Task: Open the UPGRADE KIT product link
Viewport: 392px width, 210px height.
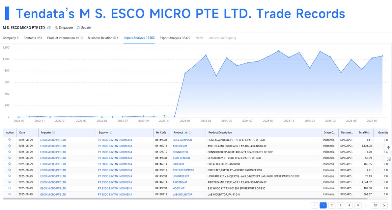Action: 181,176
